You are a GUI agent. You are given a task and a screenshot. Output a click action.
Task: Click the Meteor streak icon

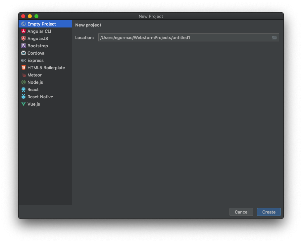pos(24,75)
